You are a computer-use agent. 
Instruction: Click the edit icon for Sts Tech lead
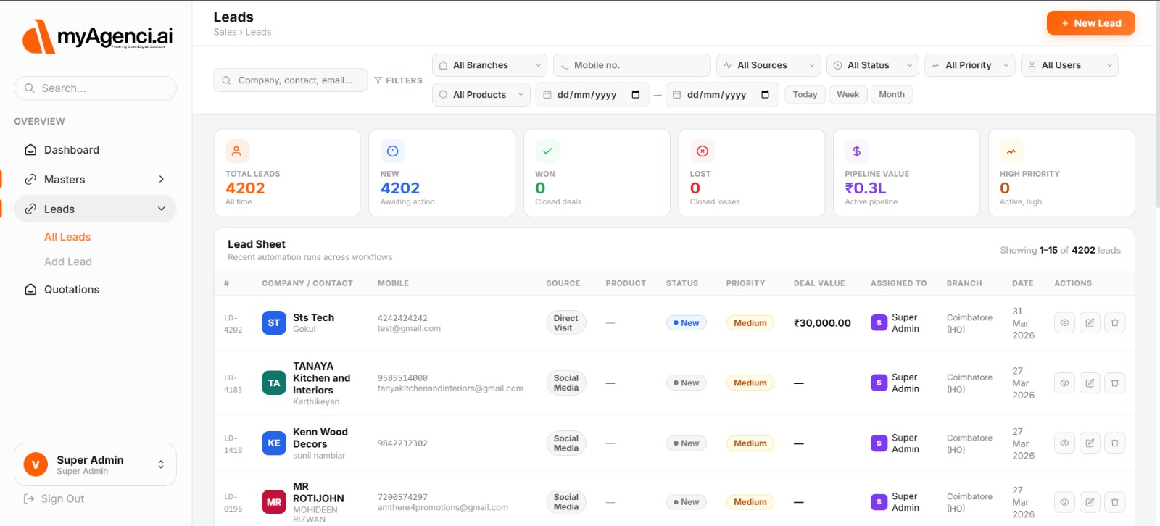[1090, 323]
